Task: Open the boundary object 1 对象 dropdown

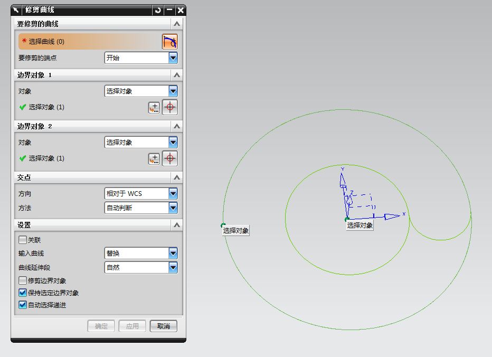Action: click(141, 91)
